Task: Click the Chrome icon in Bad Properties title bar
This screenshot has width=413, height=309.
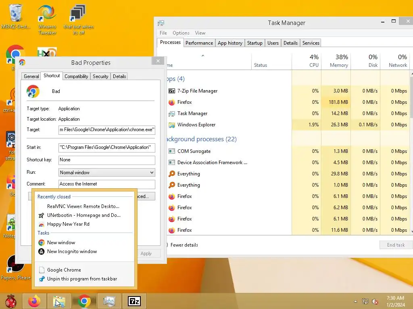Action: point(22,62)
